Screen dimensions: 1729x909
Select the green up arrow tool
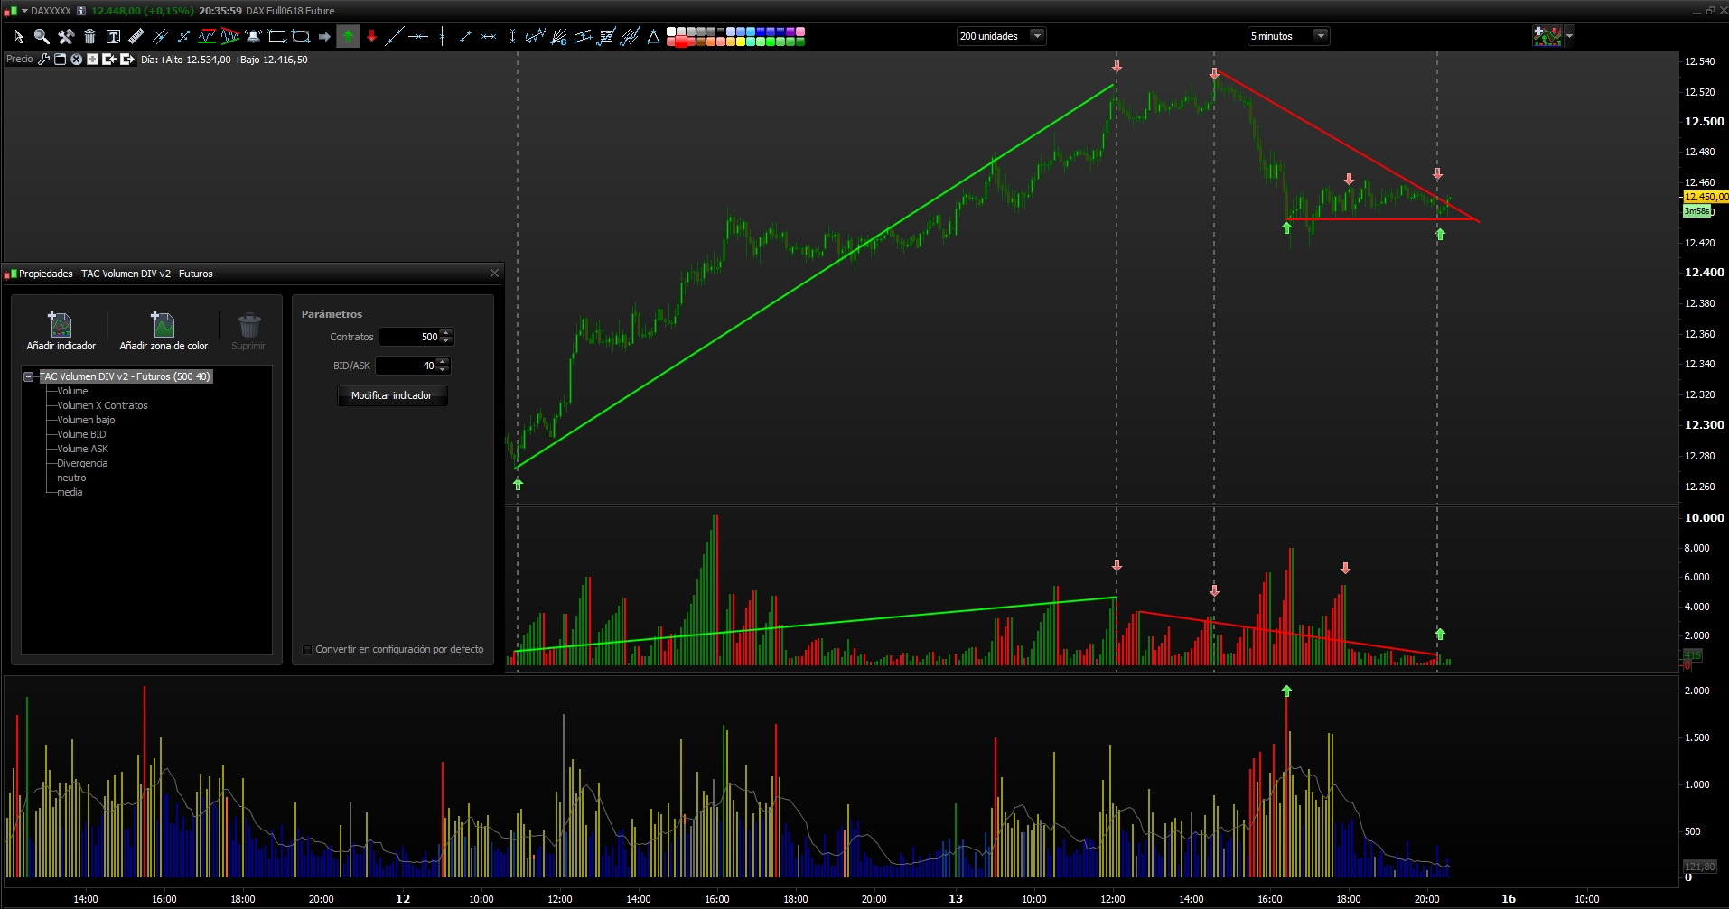[x=348, y=36]
